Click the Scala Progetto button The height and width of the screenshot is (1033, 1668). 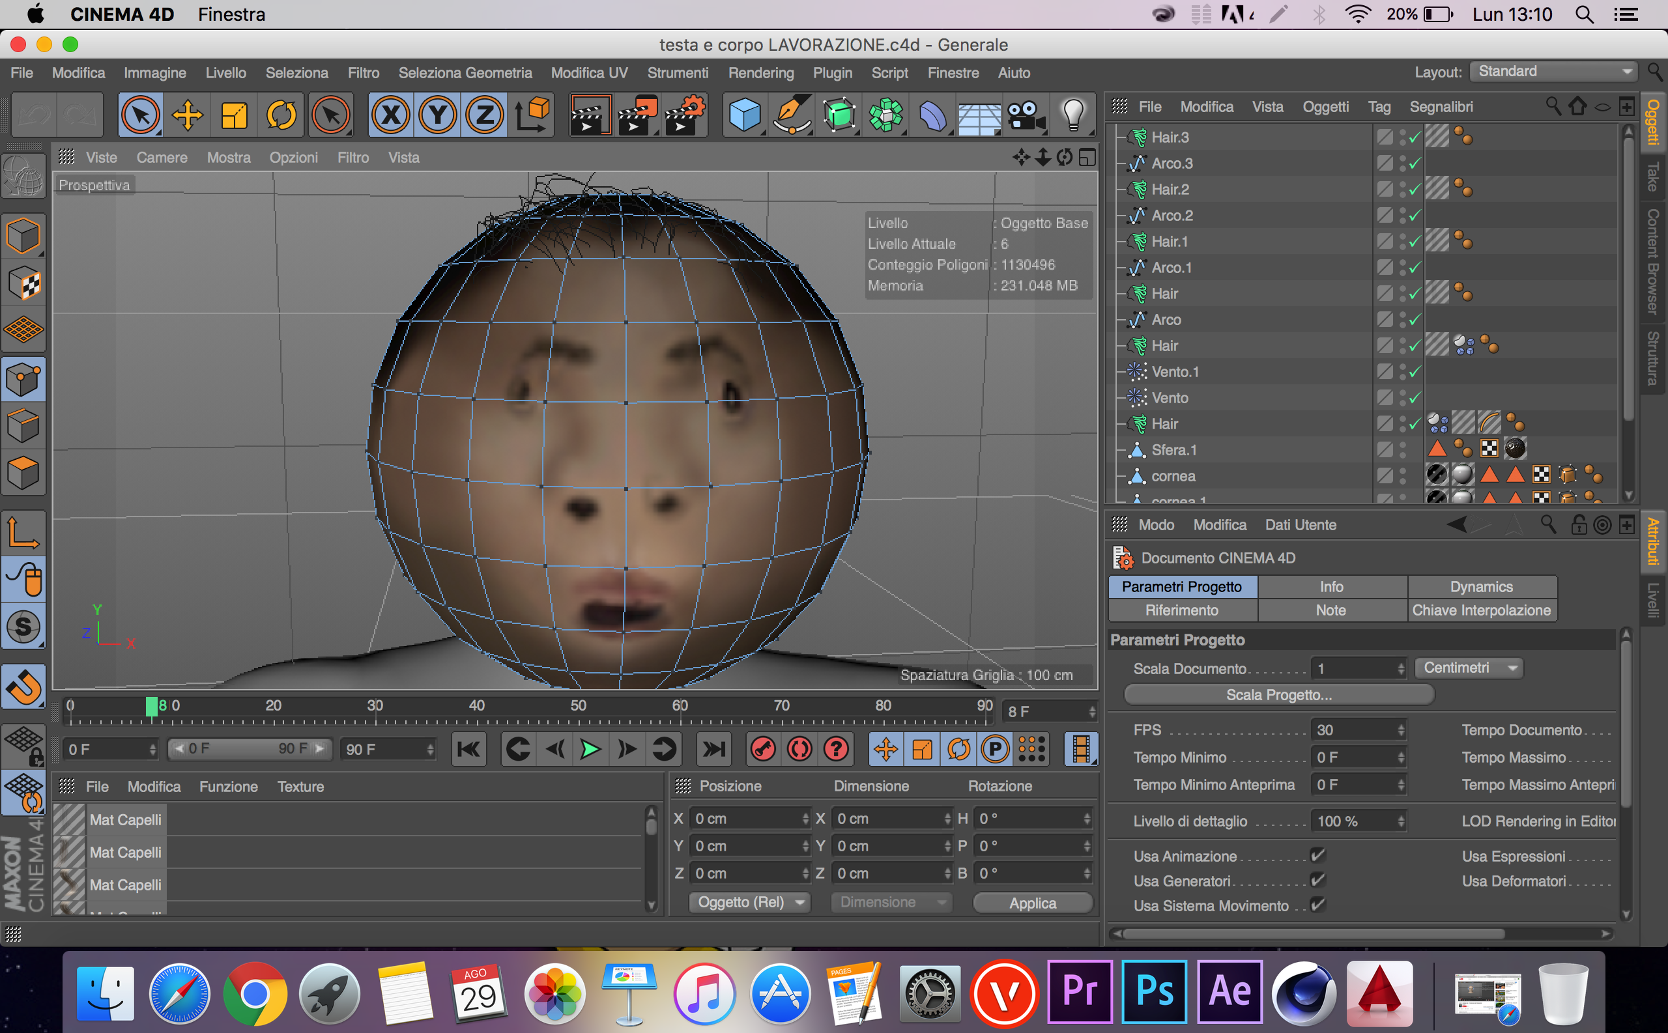[x=1278, y=695]
